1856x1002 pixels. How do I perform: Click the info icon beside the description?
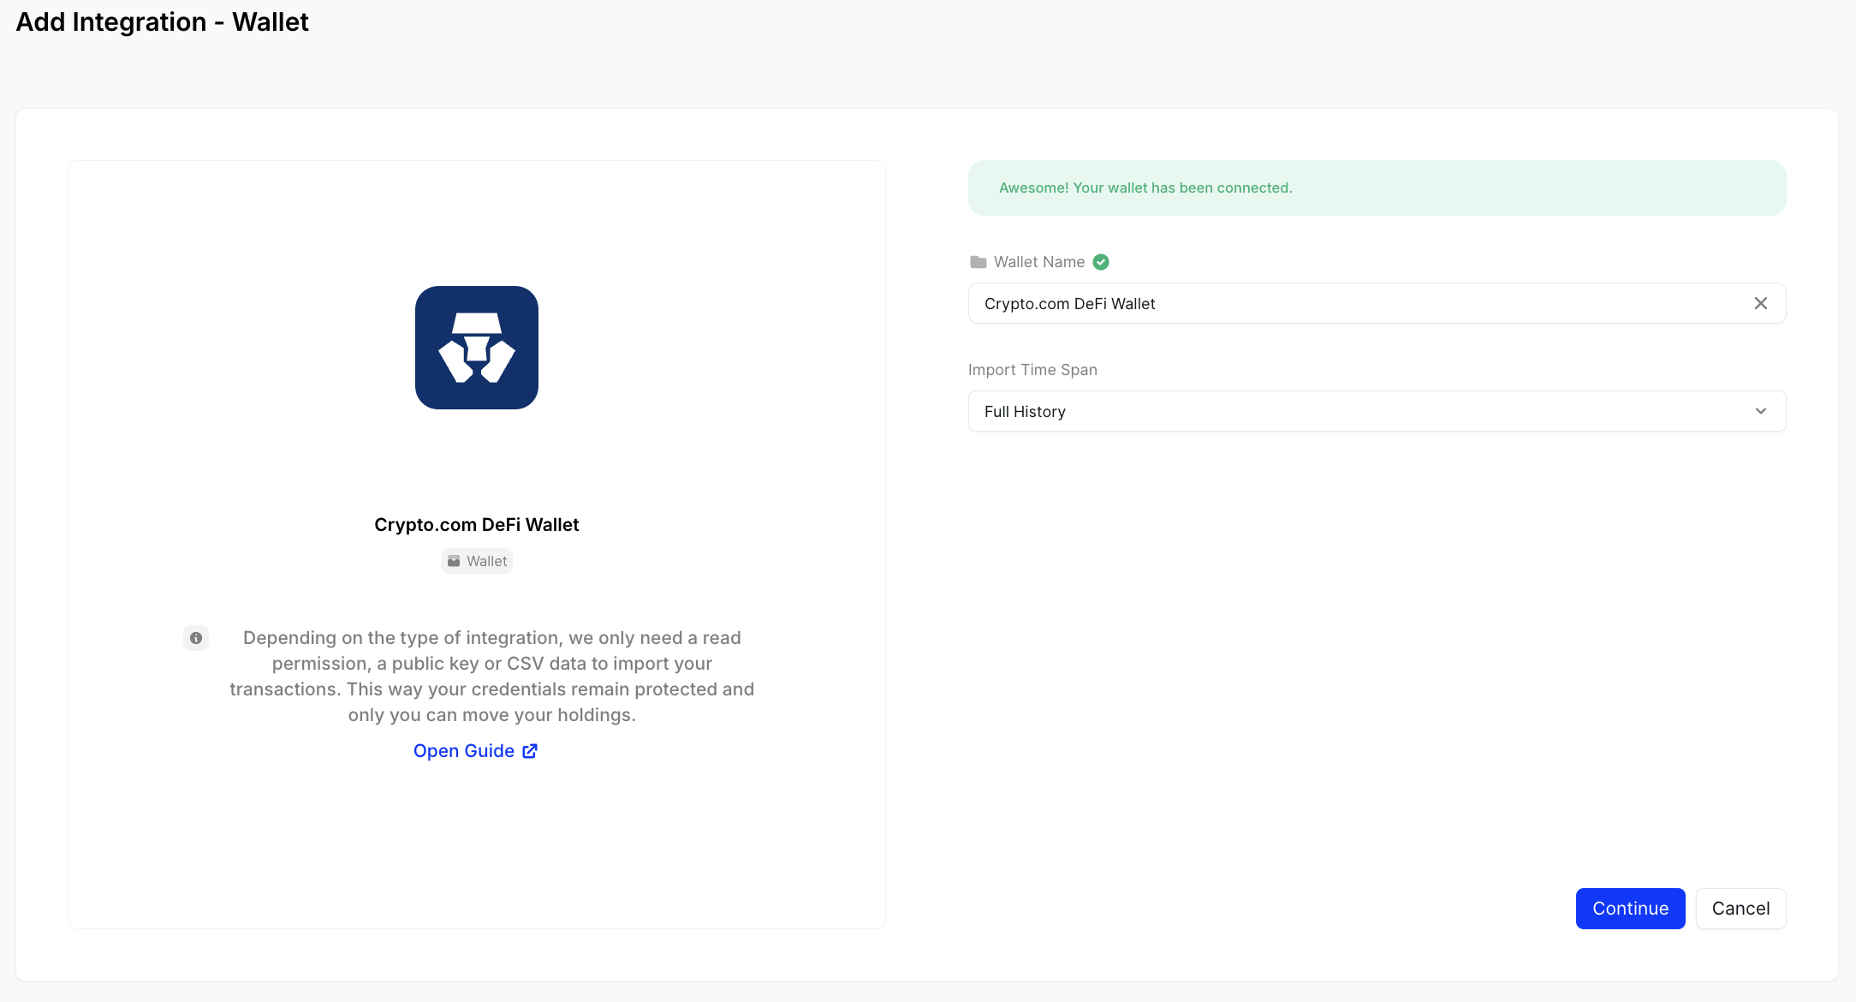tap(196, 638)
